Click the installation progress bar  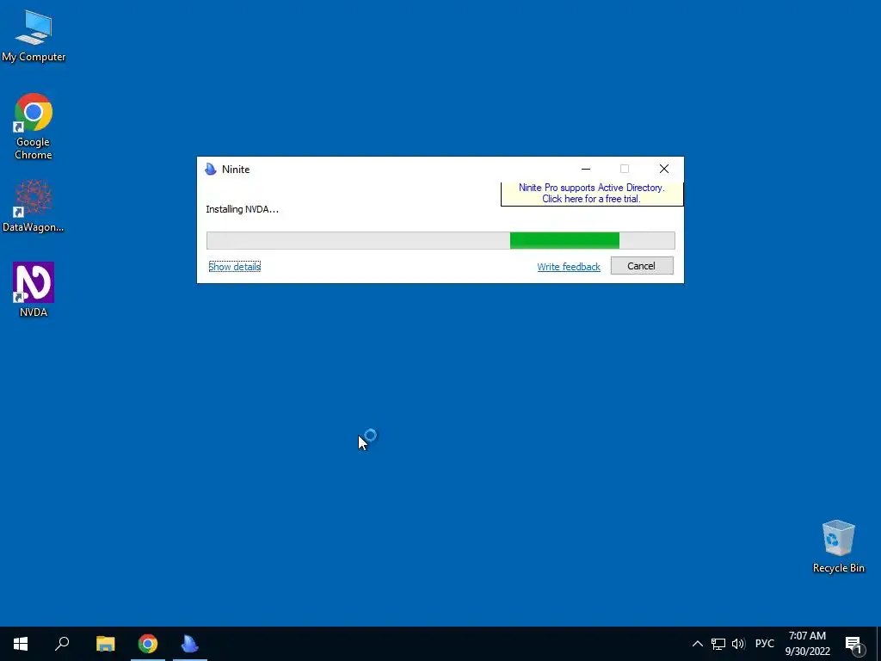[440, 241]
